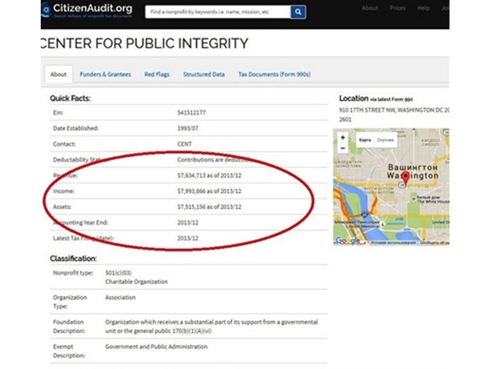The image size is (492, 369).
Task: Open the Red Flags tab
Action: pos(157,75)
